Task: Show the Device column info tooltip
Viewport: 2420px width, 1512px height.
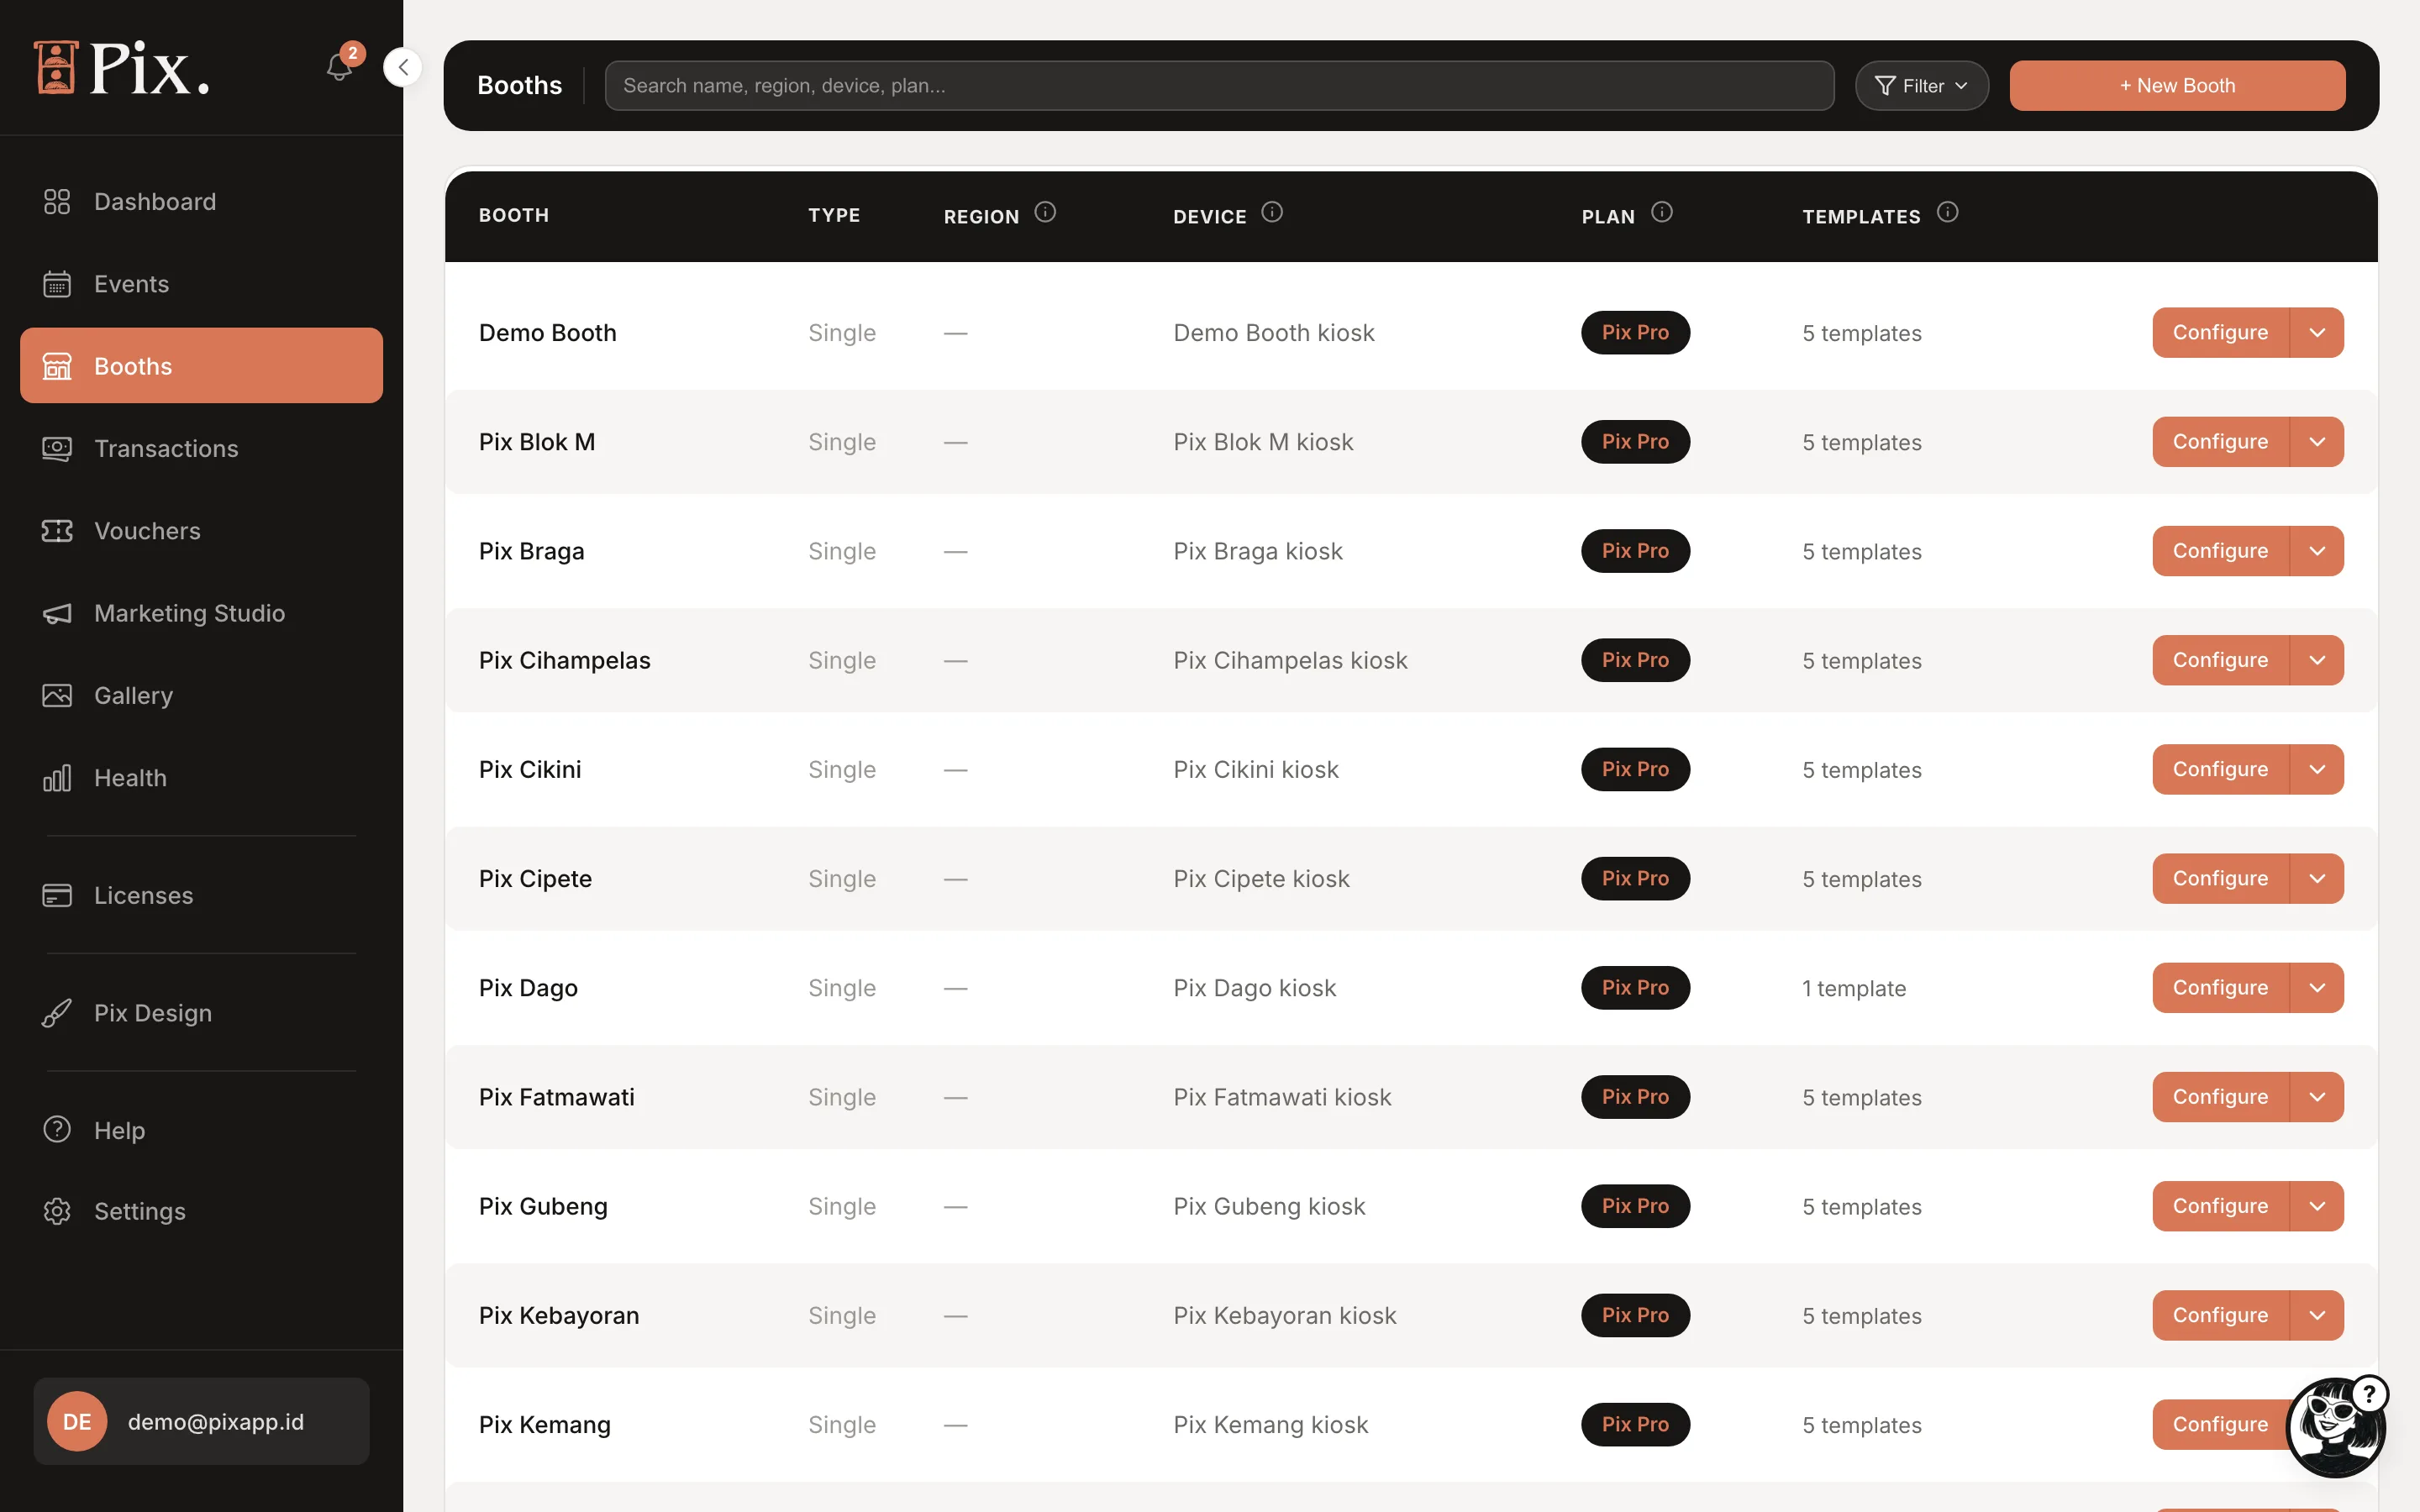Action: (1272, 212)
